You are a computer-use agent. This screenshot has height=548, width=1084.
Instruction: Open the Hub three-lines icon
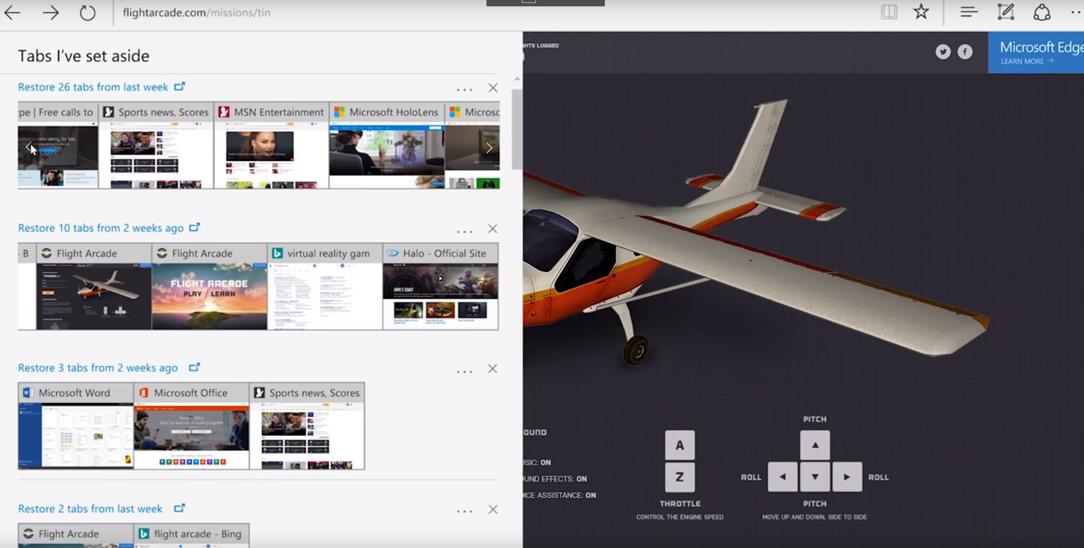click(969, 12)
